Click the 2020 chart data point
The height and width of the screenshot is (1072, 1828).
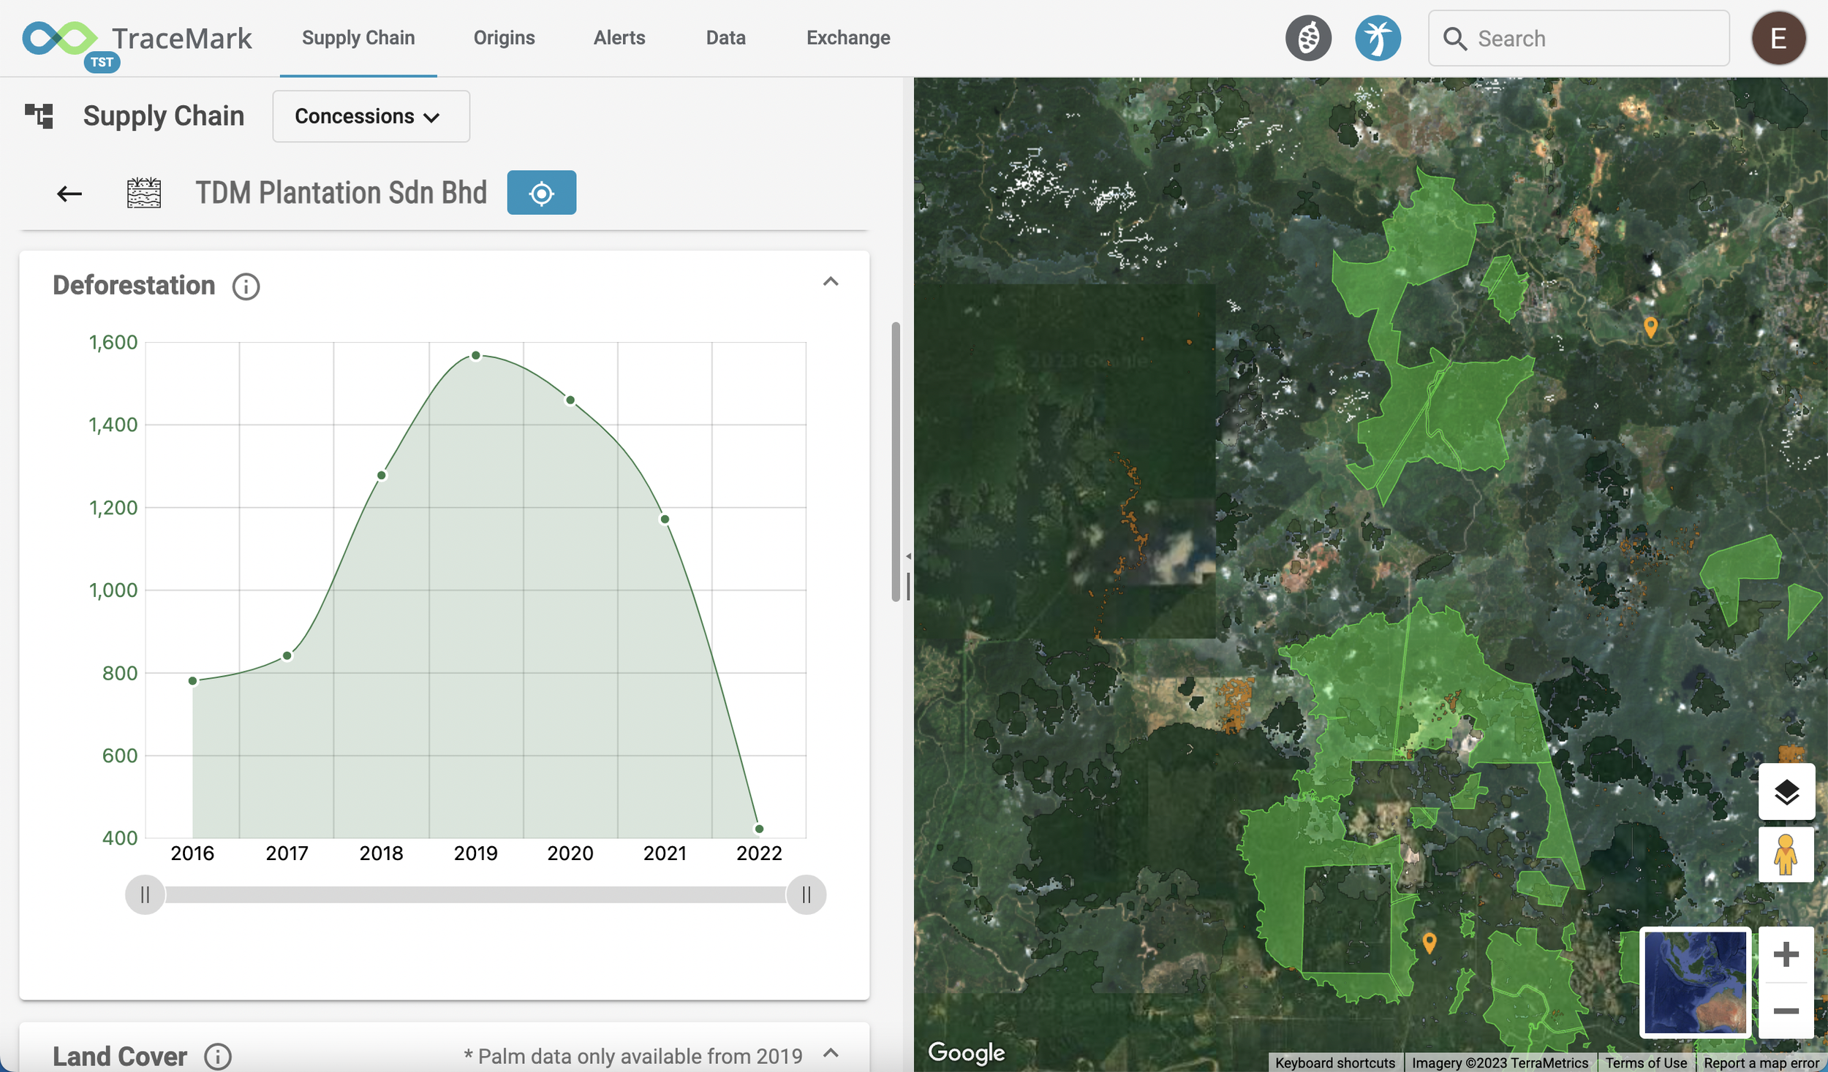tap(570, 400)
